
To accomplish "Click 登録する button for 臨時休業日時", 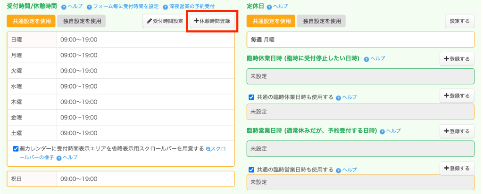I will [x=457, y=59].
